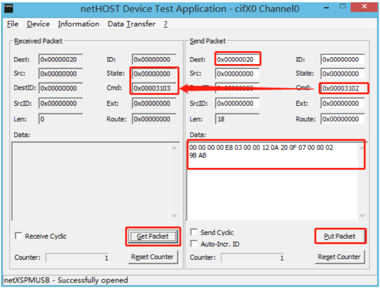Viewport: 380px width, 290px height.
Task: Click Received Packet Cmd field 0x00003103
Action: point(154,88)
